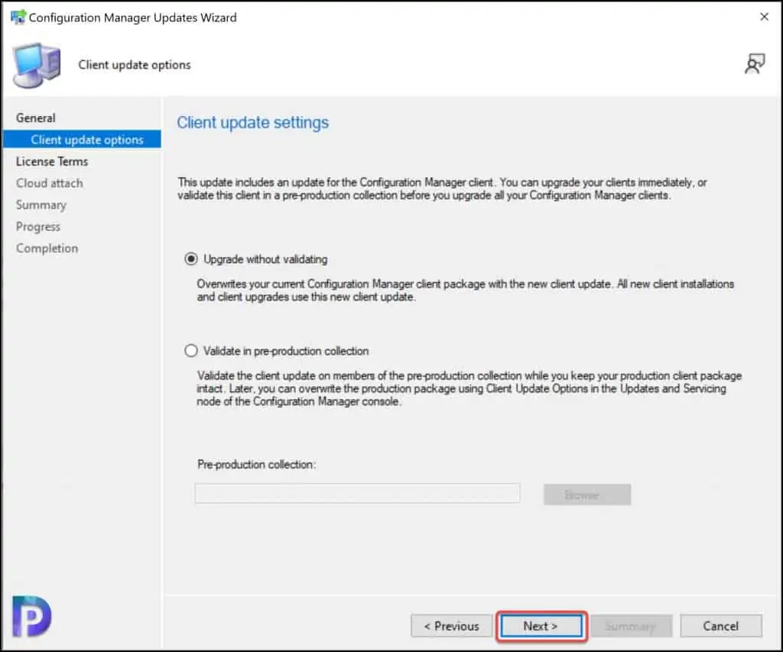Click the Configuration Manager title bar icon
This screenshot has width=783, height=652.
pyautogui.click(x=18, y=17)
